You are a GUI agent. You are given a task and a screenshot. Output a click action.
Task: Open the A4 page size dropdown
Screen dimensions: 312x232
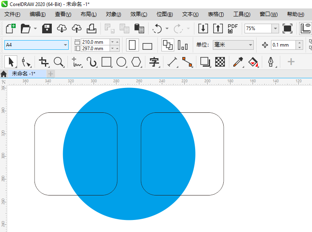(65, 45)
